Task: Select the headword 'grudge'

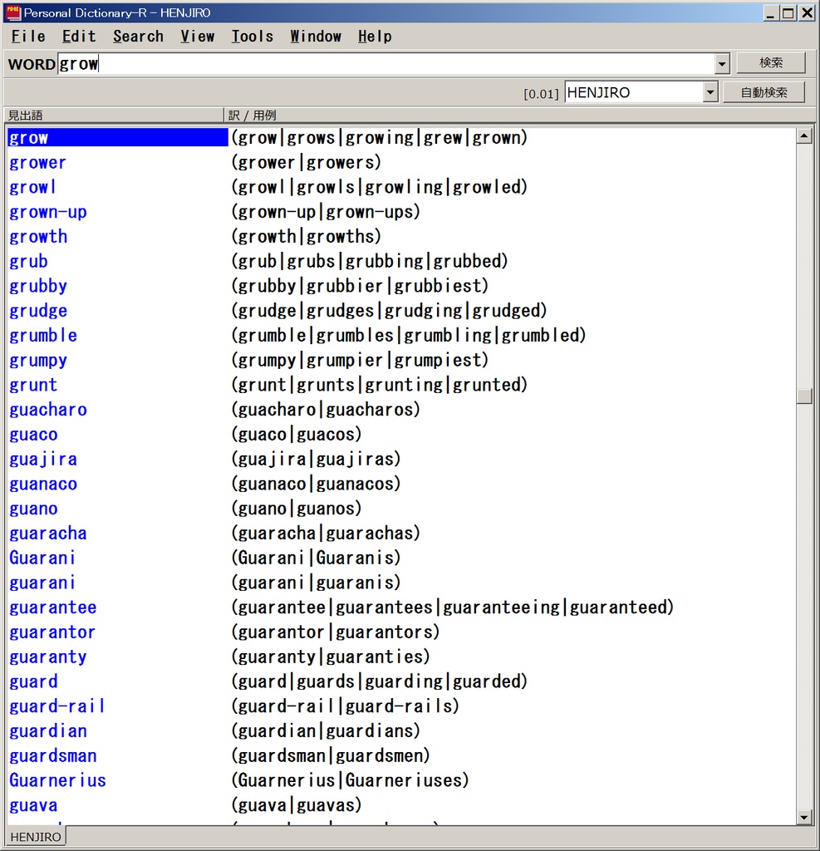Action: pyautogui.click(x=38, y=311)
